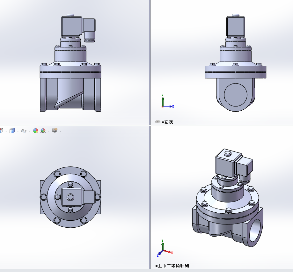Select the circular port face in the left view
Screen dimensions: 293x272
point(235,95)
